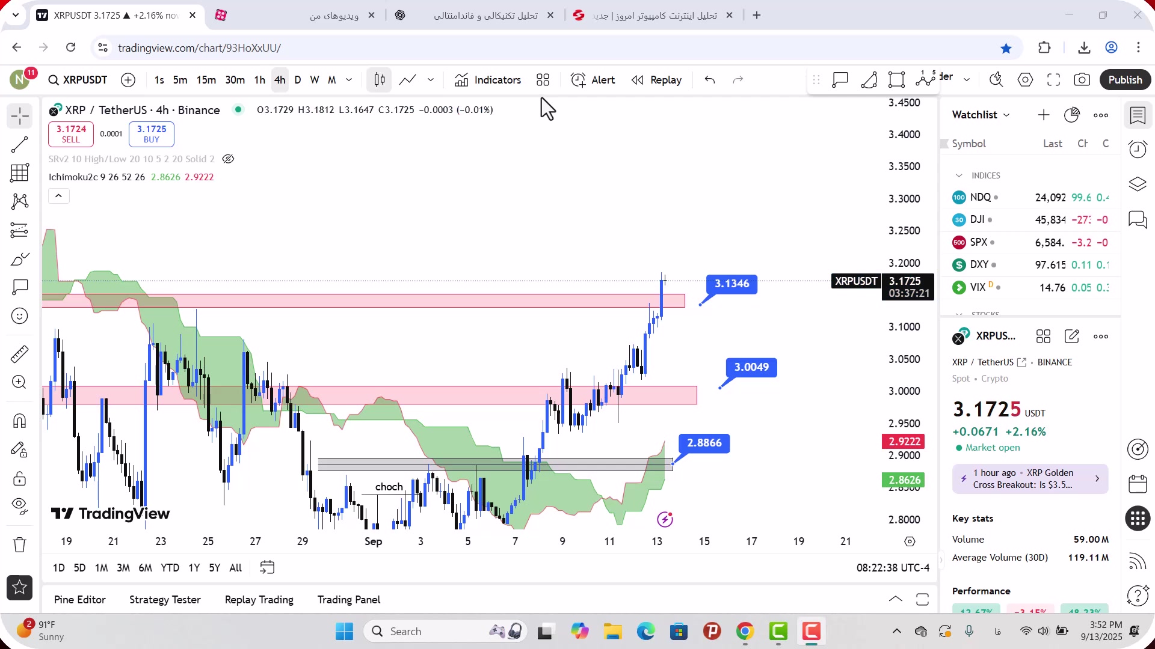This screenshot has height=649, width=1155.
Task: Open the Strategy Tester tab
Action: pyautogui.click(x=165, y=600)
